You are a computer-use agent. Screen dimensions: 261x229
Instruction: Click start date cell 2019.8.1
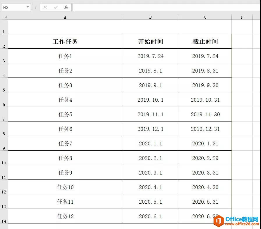(151, 71)
